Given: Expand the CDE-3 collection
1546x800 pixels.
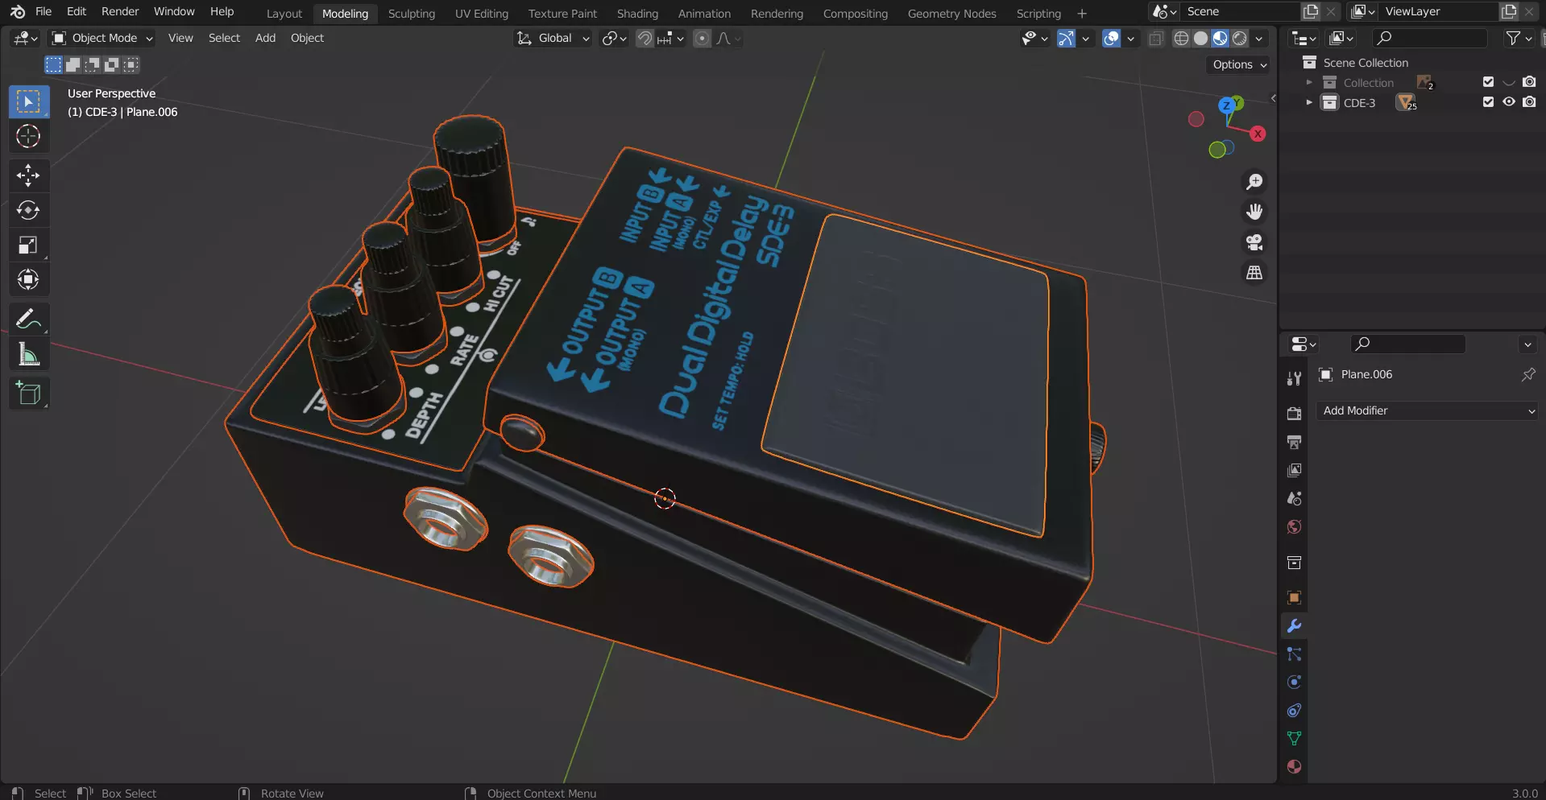Looking at the screenshot, I should point(1308,102).
